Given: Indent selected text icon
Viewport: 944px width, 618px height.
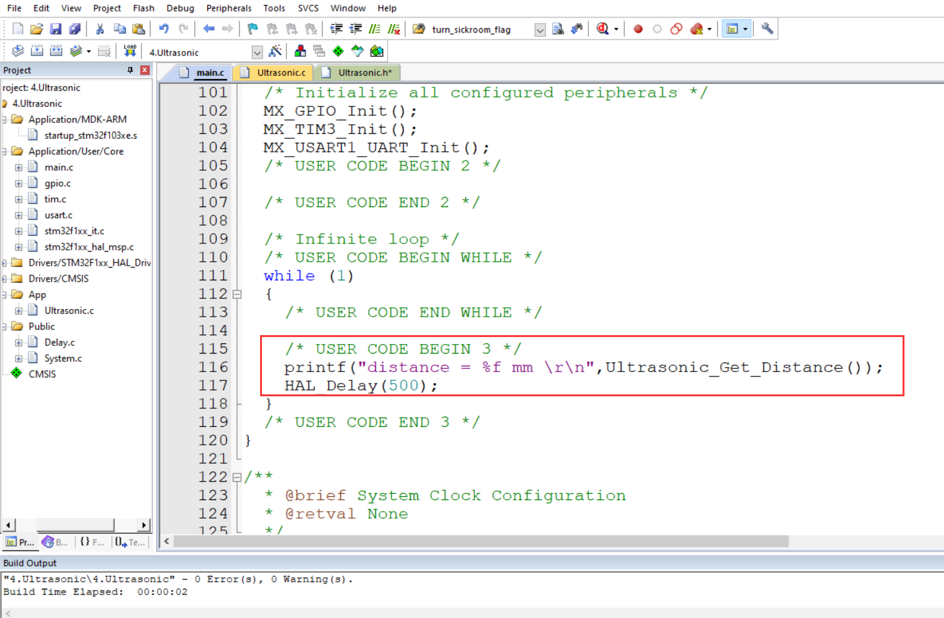Looking at the screenshot, I should pyautogui.click(x=337, y=29).
